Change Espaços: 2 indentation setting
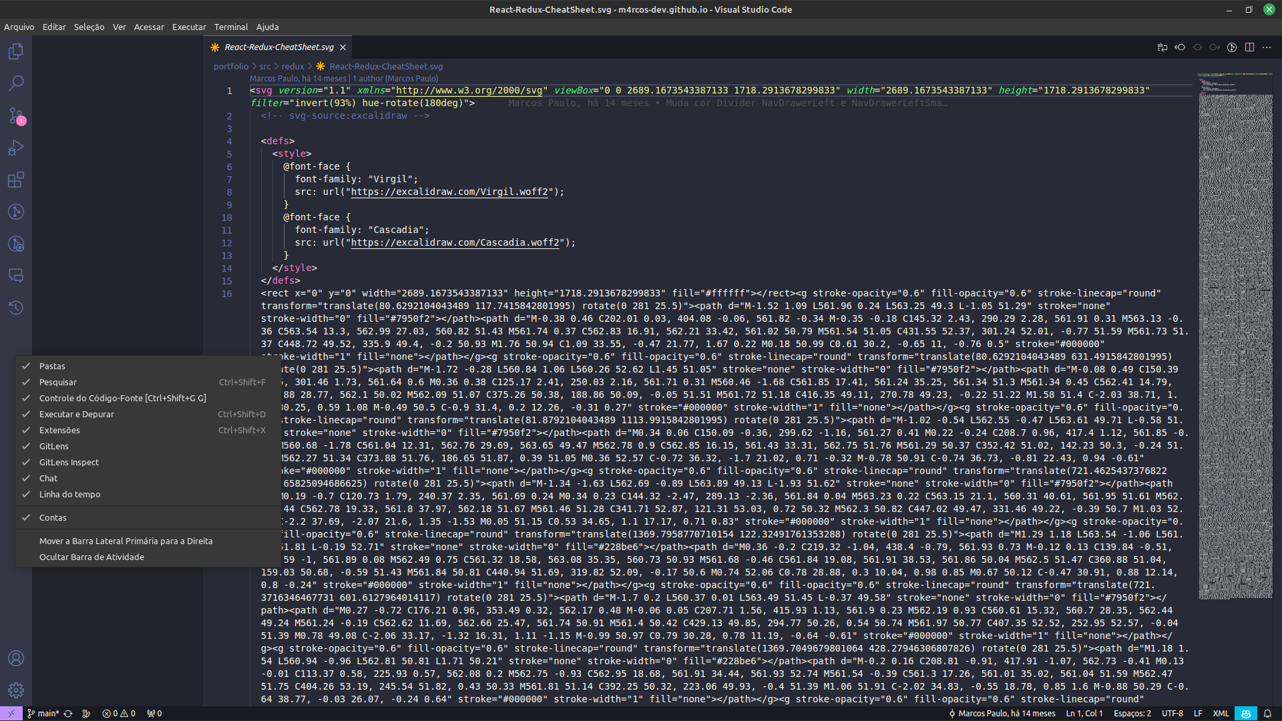This screenshot has width=1282, height=721. tap(1132, 714)
